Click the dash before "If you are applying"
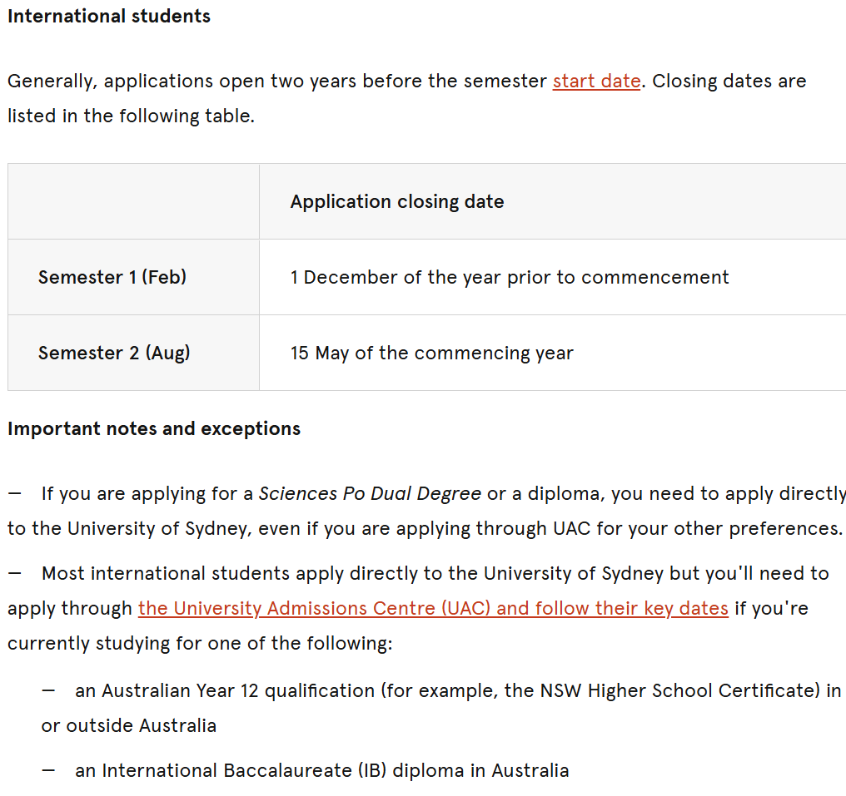Screen dimensions: 846x796 pyautogui.click(x=14, y=494)
